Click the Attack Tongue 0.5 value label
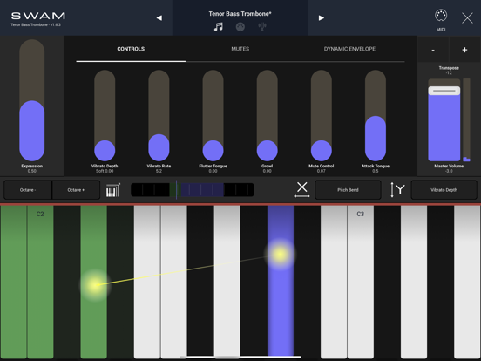Viewport: 481px width, 361px height. click(x=376, y=171)
